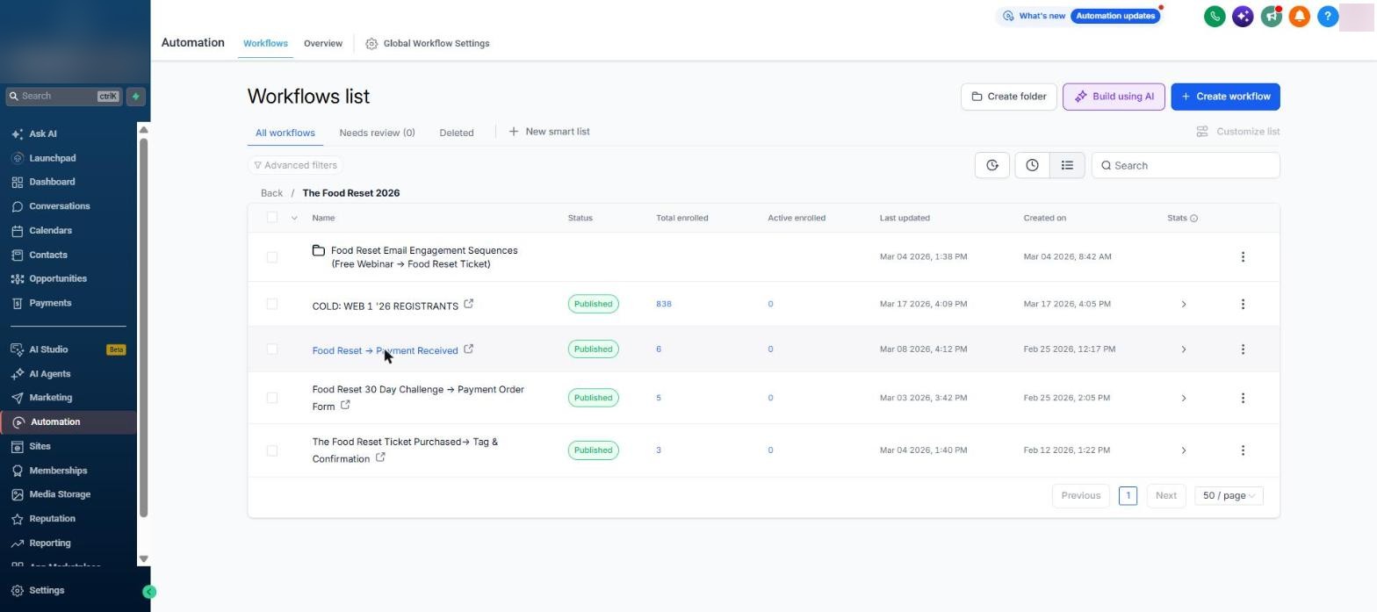Click the Stats info icon in header

1193,218
